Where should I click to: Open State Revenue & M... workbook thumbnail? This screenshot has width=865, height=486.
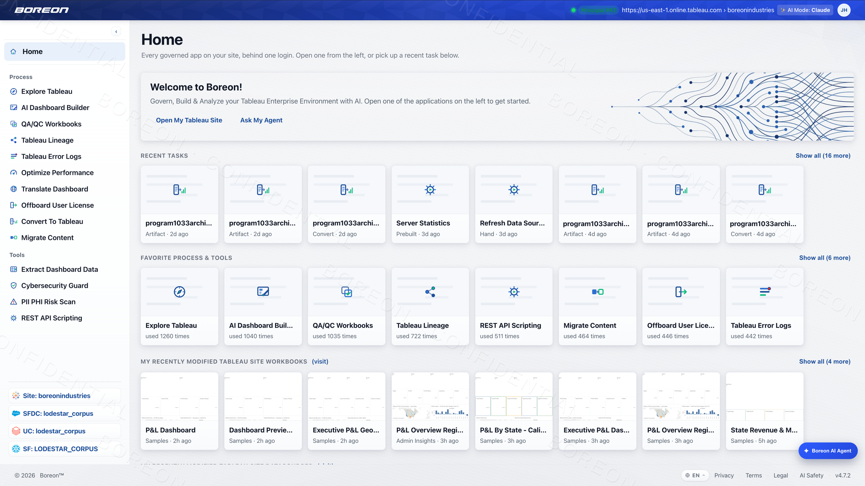coord(765,397)
